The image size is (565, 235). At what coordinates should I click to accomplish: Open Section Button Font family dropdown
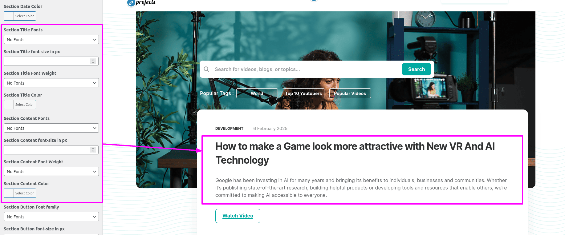[x=51, y=217]
